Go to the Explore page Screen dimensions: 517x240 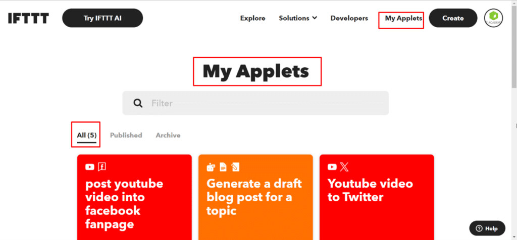[x=252, y=19]
